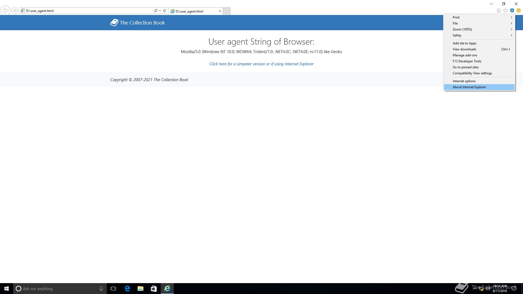
Task: Click The Collection Book header title
Action: click(142, 23)
